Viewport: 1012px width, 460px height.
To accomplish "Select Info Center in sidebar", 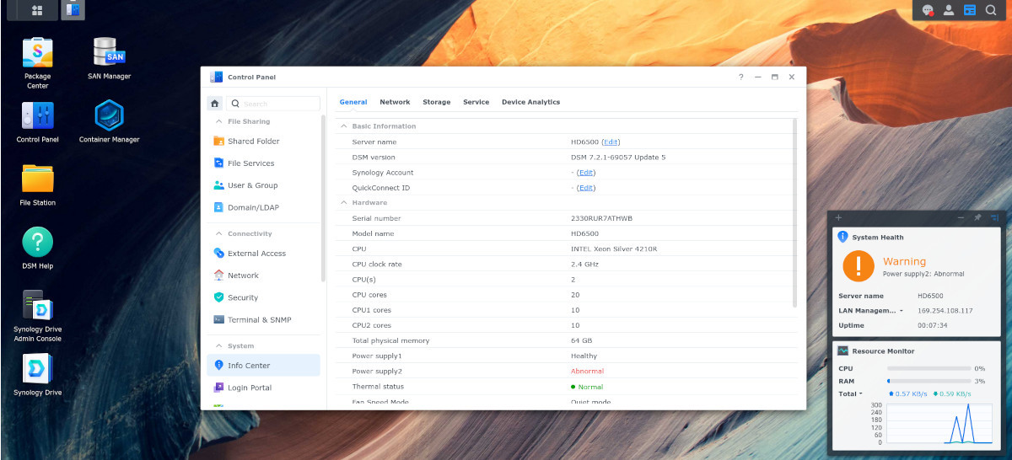I will coord(263,366).
